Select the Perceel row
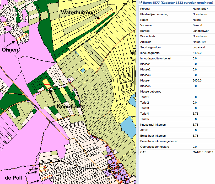Viewport: 215px width, 184px height. [145, 9]
